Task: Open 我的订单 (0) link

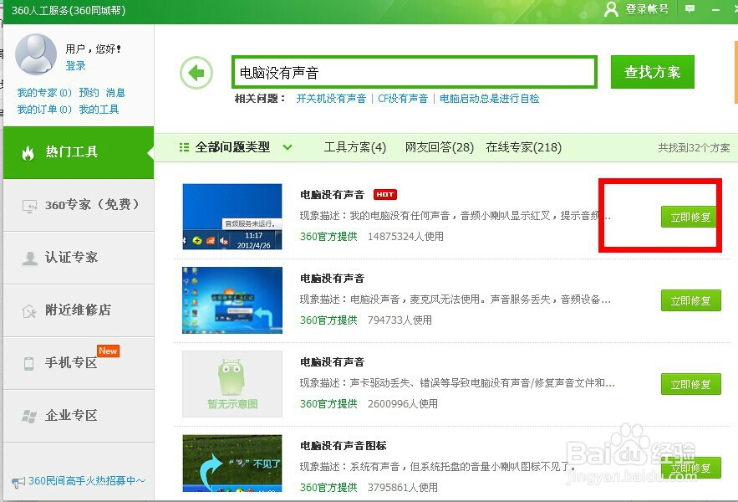Action: pyautogui.click(x=44, y=110)
